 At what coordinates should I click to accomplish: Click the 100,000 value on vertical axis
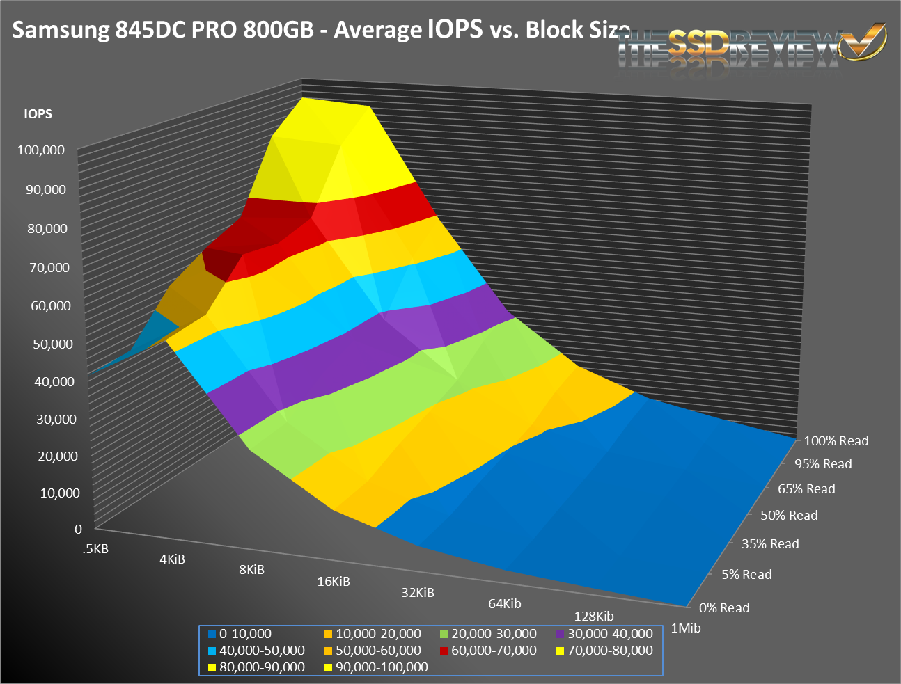41,150
